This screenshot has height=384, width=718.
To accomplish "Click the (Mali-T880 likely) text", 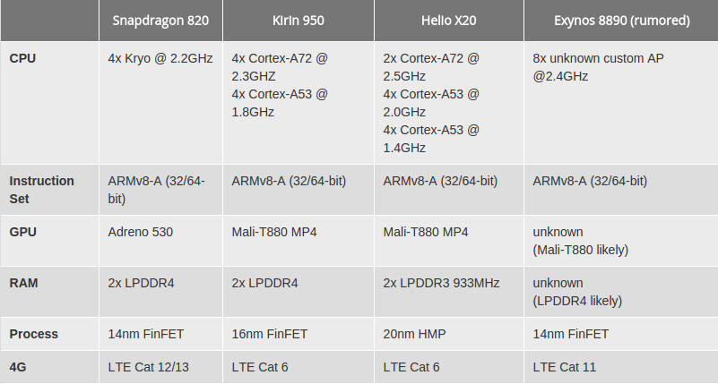I will pos(581,250).
